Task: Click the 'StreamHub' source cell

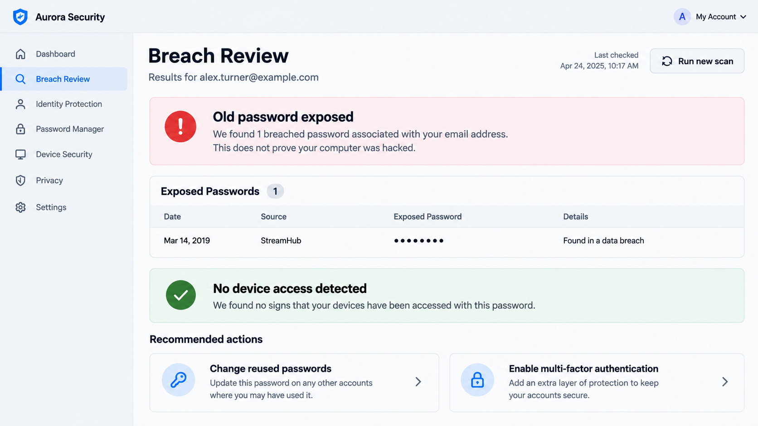Action: (x=281, y=241)
